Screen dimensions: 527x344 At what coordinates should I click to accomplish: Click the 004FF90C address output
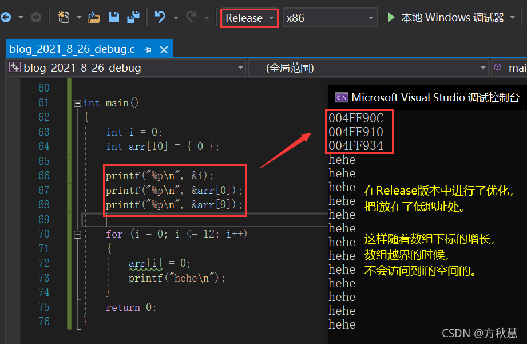(355, 118)
